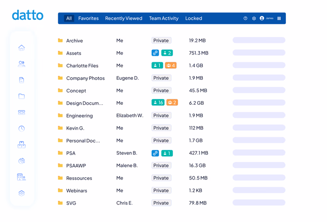Image resolution: width=327 pixels, height=222 pixels.
Task: Click the Archive folder icon
Action: 60,40
